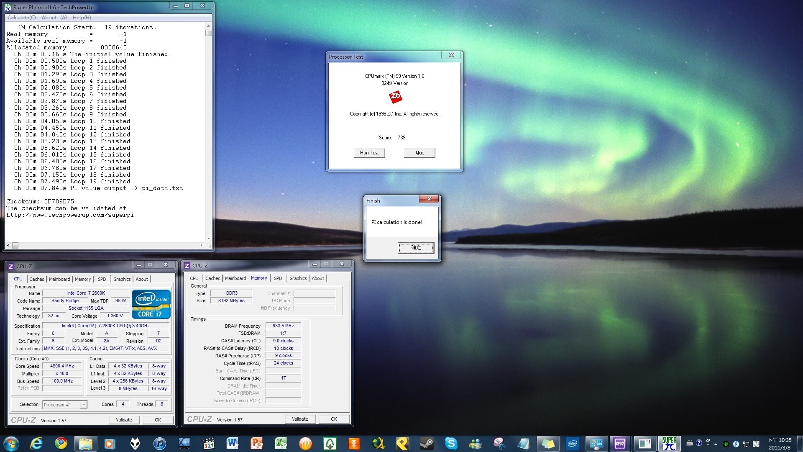Switch to SPD tab in left CPU-Z
The height and width of the screenshot is (452, 803).
pyautogui.click(x=102, y=279)
